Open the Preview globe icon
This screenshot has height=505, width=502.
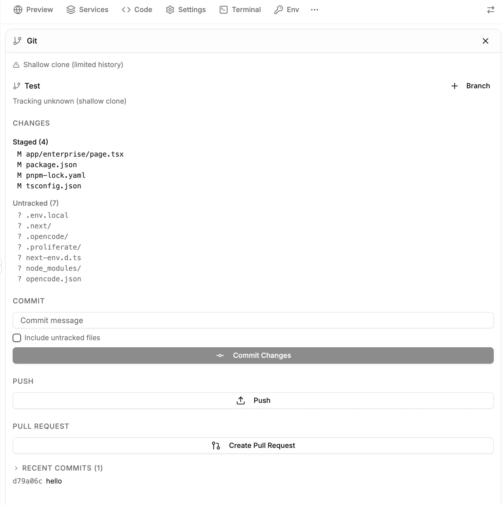(18, 9)
